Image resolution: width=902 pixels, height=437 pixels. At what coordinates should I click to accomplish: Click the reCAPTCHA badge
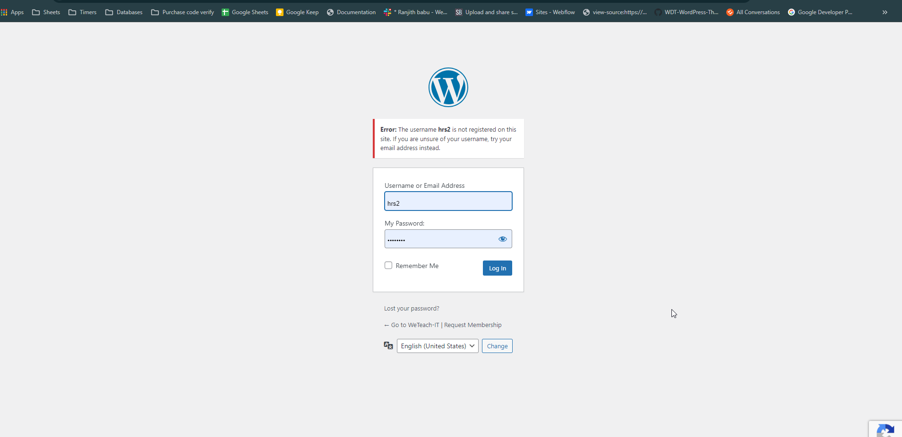pos(885,429)
